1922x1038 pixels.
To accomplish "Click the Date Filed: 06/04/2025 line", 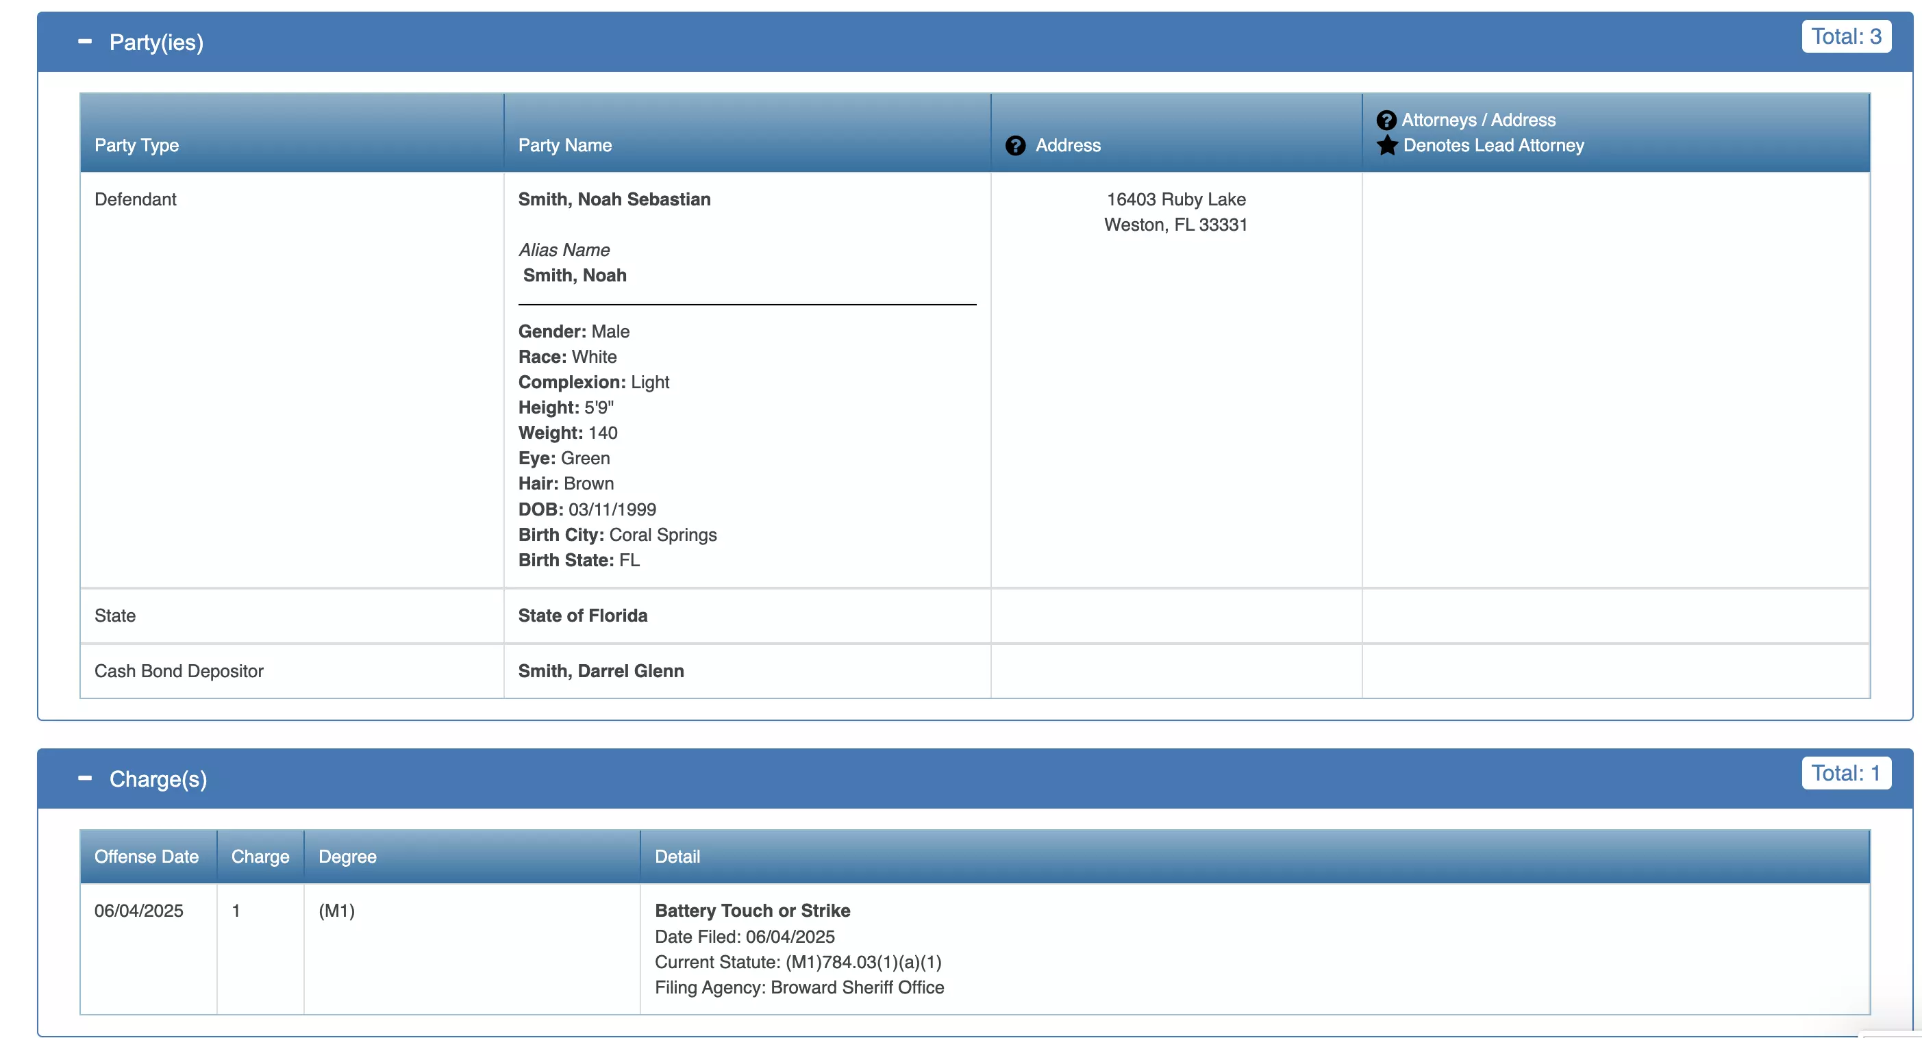I will coord(745,937).
